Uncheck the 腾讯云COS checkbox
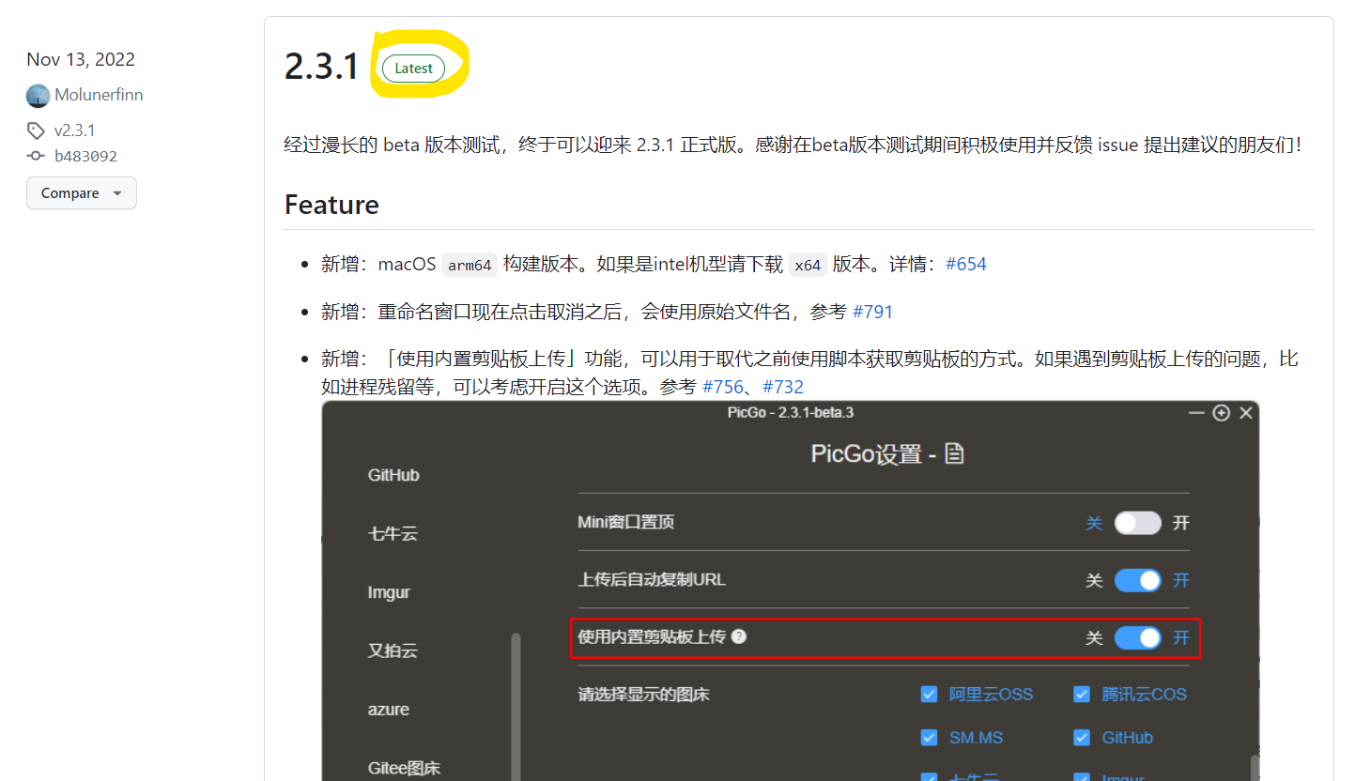The width and height of the screenshot is (1355, 781). (x=1082, y=695)
